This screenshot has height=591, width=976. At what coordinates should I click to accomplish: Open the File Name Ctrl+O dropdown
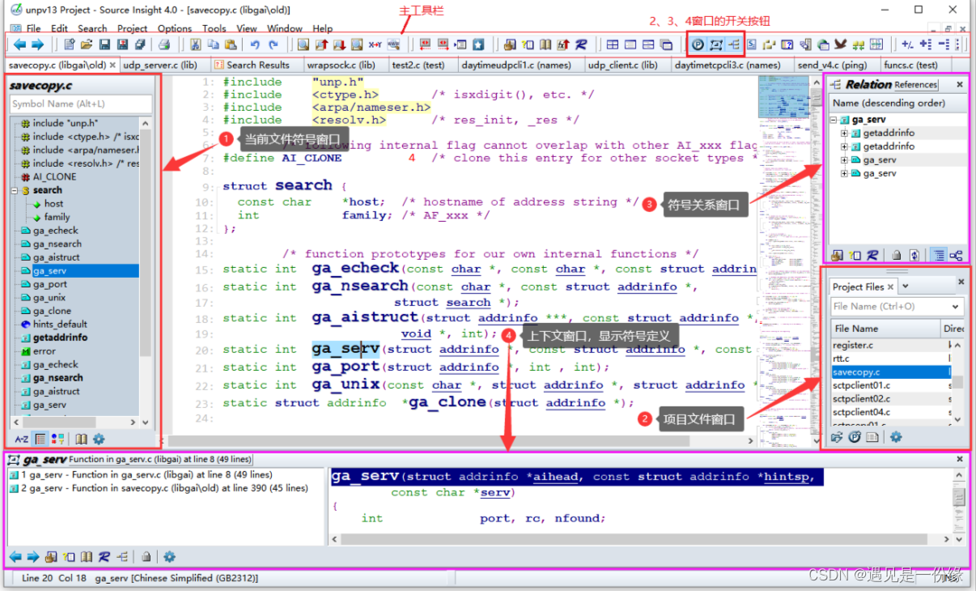click(957, 306)
